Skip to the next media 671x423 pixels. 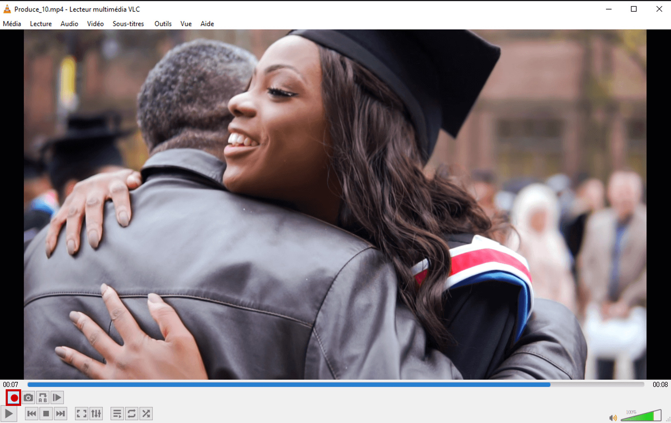coord(61,413)
